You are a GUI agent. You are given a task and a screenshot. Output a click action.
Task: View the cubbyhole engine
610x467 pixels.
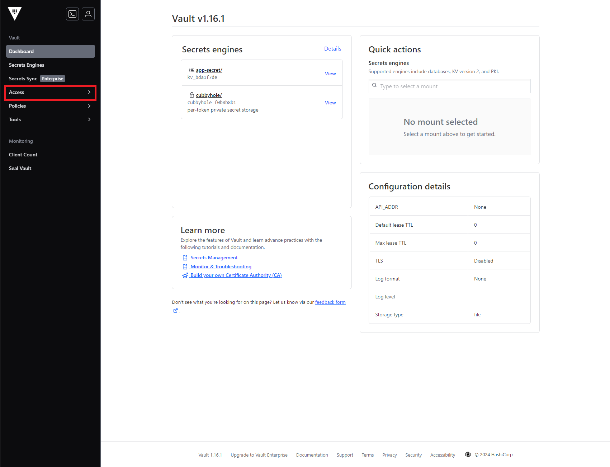(330, 103)
